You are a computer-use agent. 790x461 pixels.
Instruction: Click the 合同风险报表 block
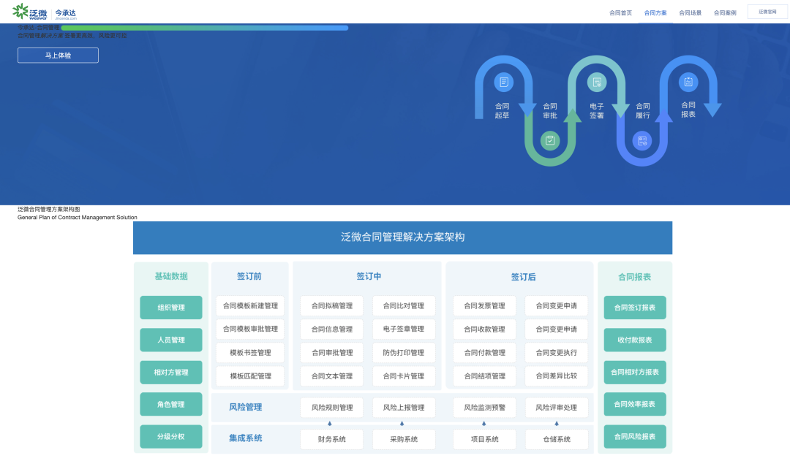pyautogui.click(x=635, y=436)
